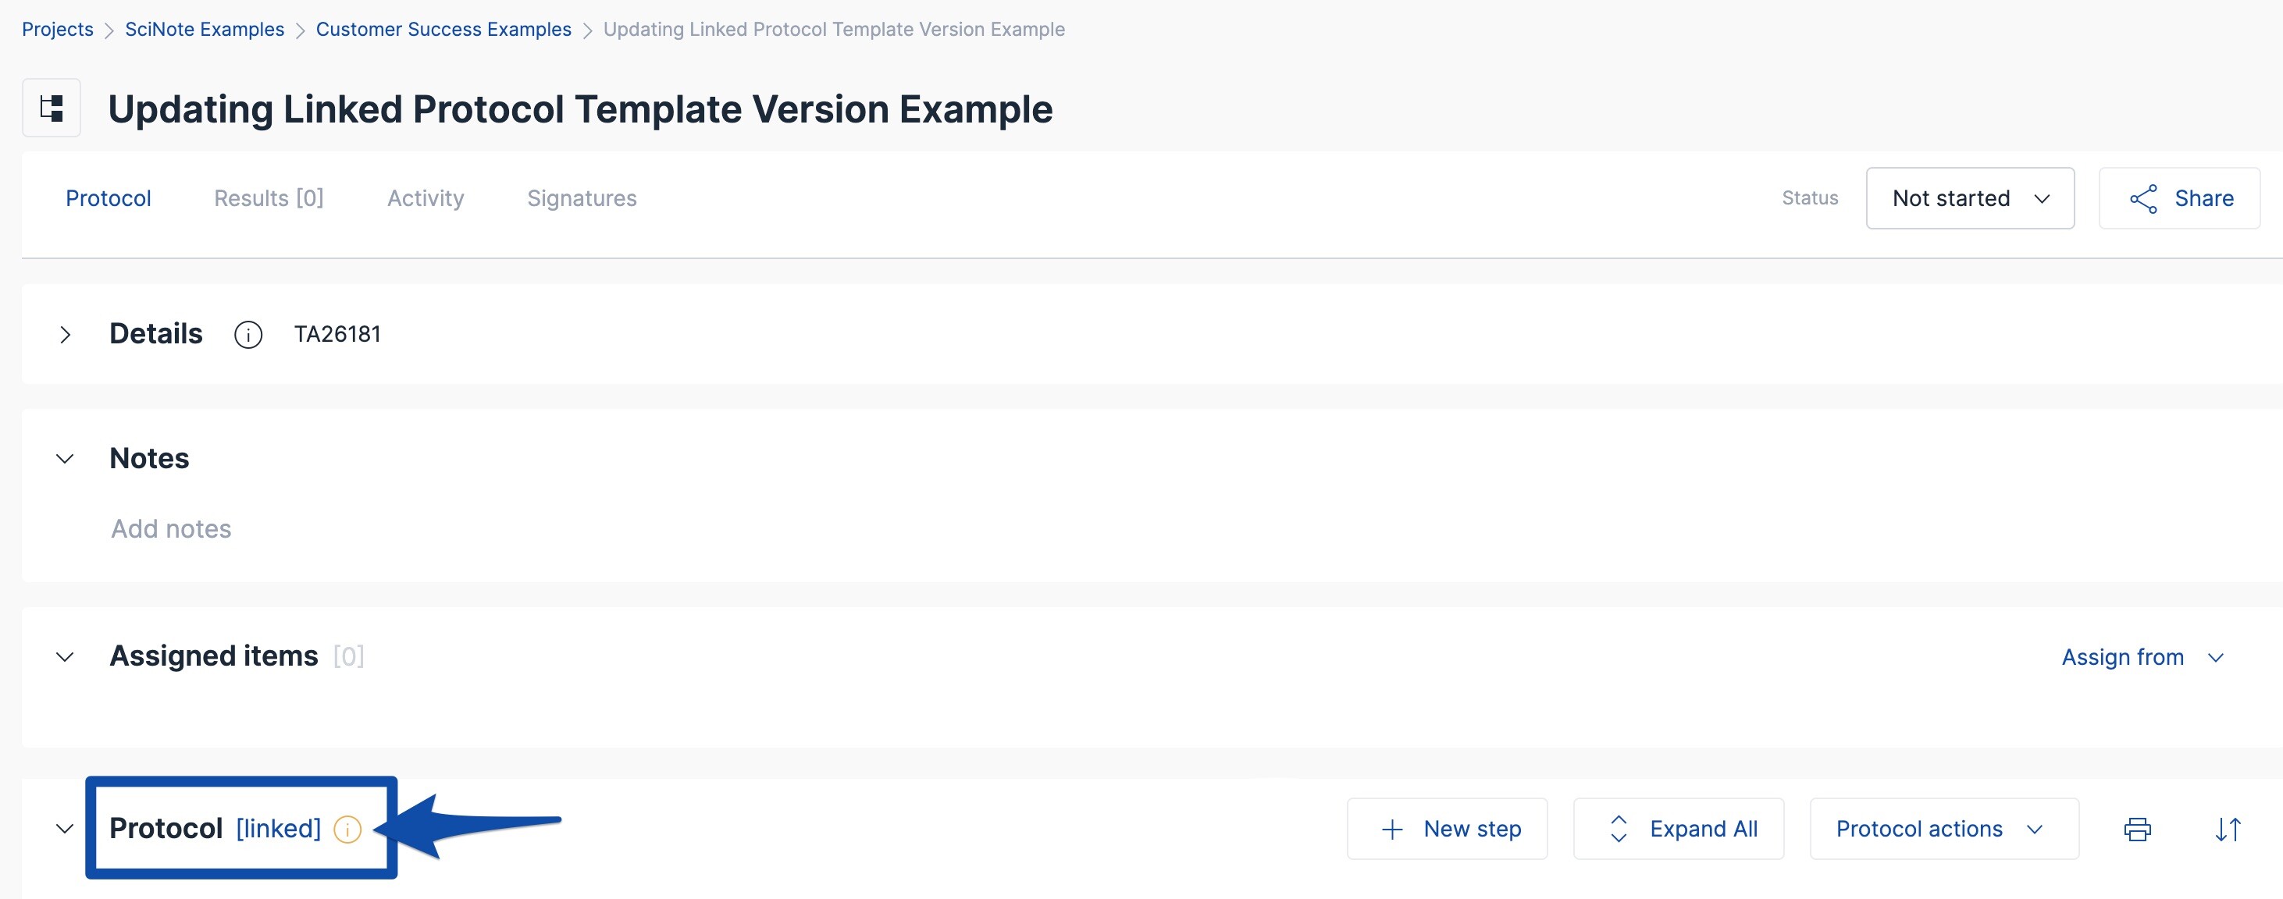Viewport: 2283px width, 899px height.
Task: Add a New step to the protocol
Action: click(1448, 829)
